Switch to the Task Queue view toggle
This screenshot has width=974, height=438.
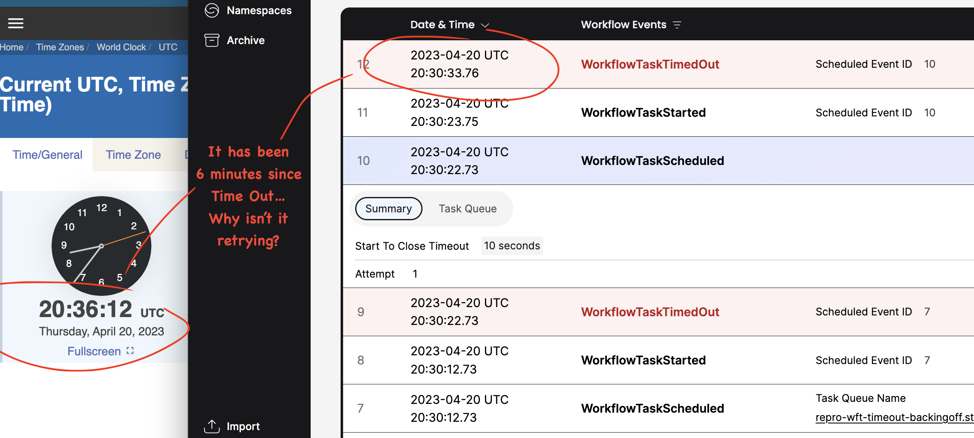467,209
